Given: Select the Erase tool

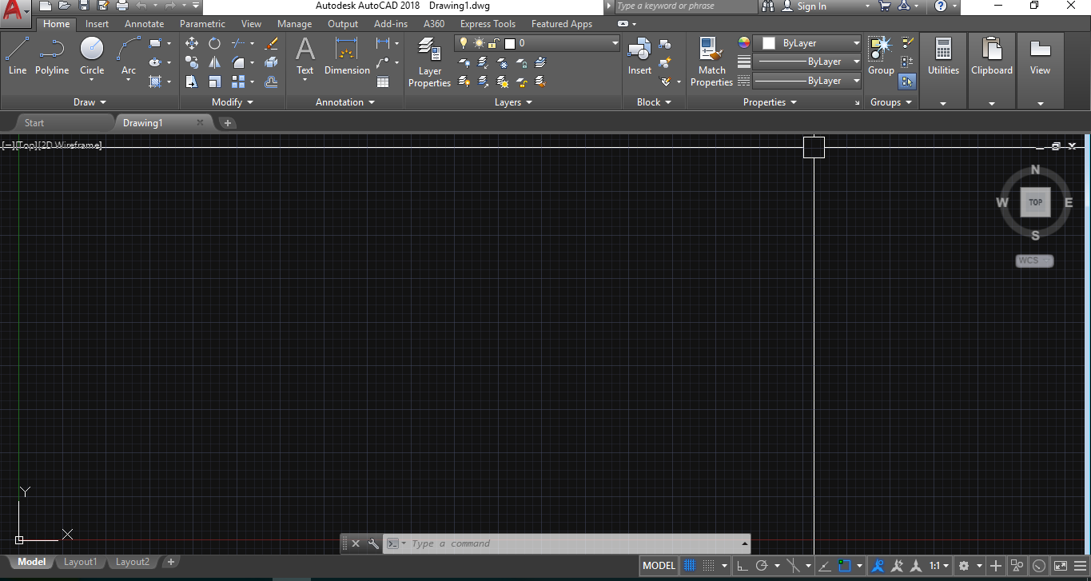Looking at the screenshot, I should (x=271, y=43).
